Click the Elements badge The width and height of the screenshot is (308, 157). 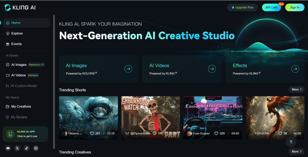[x=33, y=75]
